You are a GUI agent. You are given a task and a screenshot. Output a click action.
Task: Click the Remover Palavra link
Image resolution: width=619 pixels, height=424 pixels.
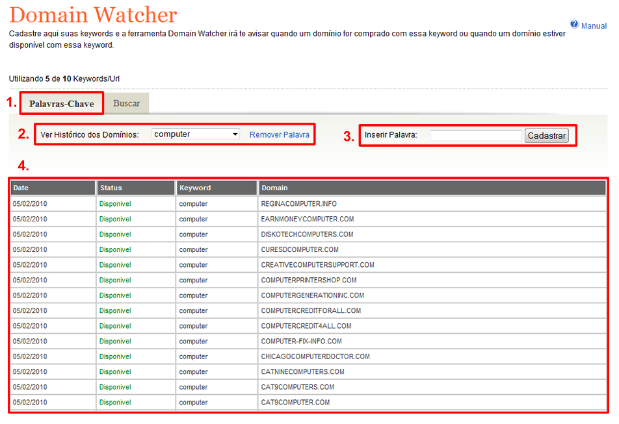(x=279, y=134)
